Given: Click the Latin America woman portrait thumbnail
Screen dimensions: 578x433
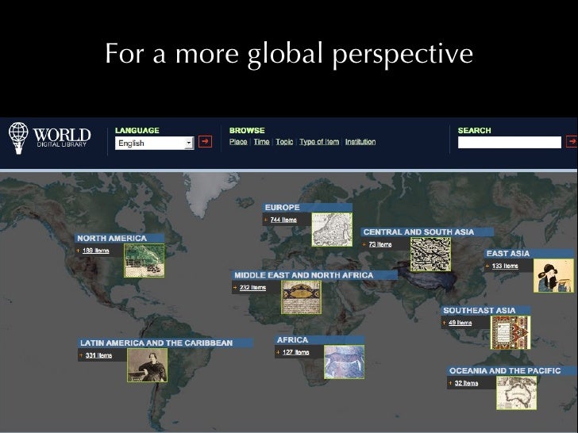Looking at the screenshot, I should click(147, 366).
